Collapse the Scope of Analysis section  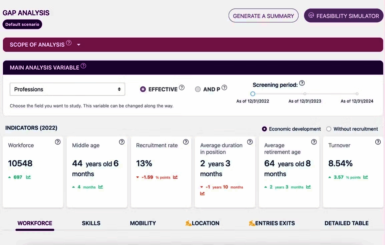(x=79, y=44)
